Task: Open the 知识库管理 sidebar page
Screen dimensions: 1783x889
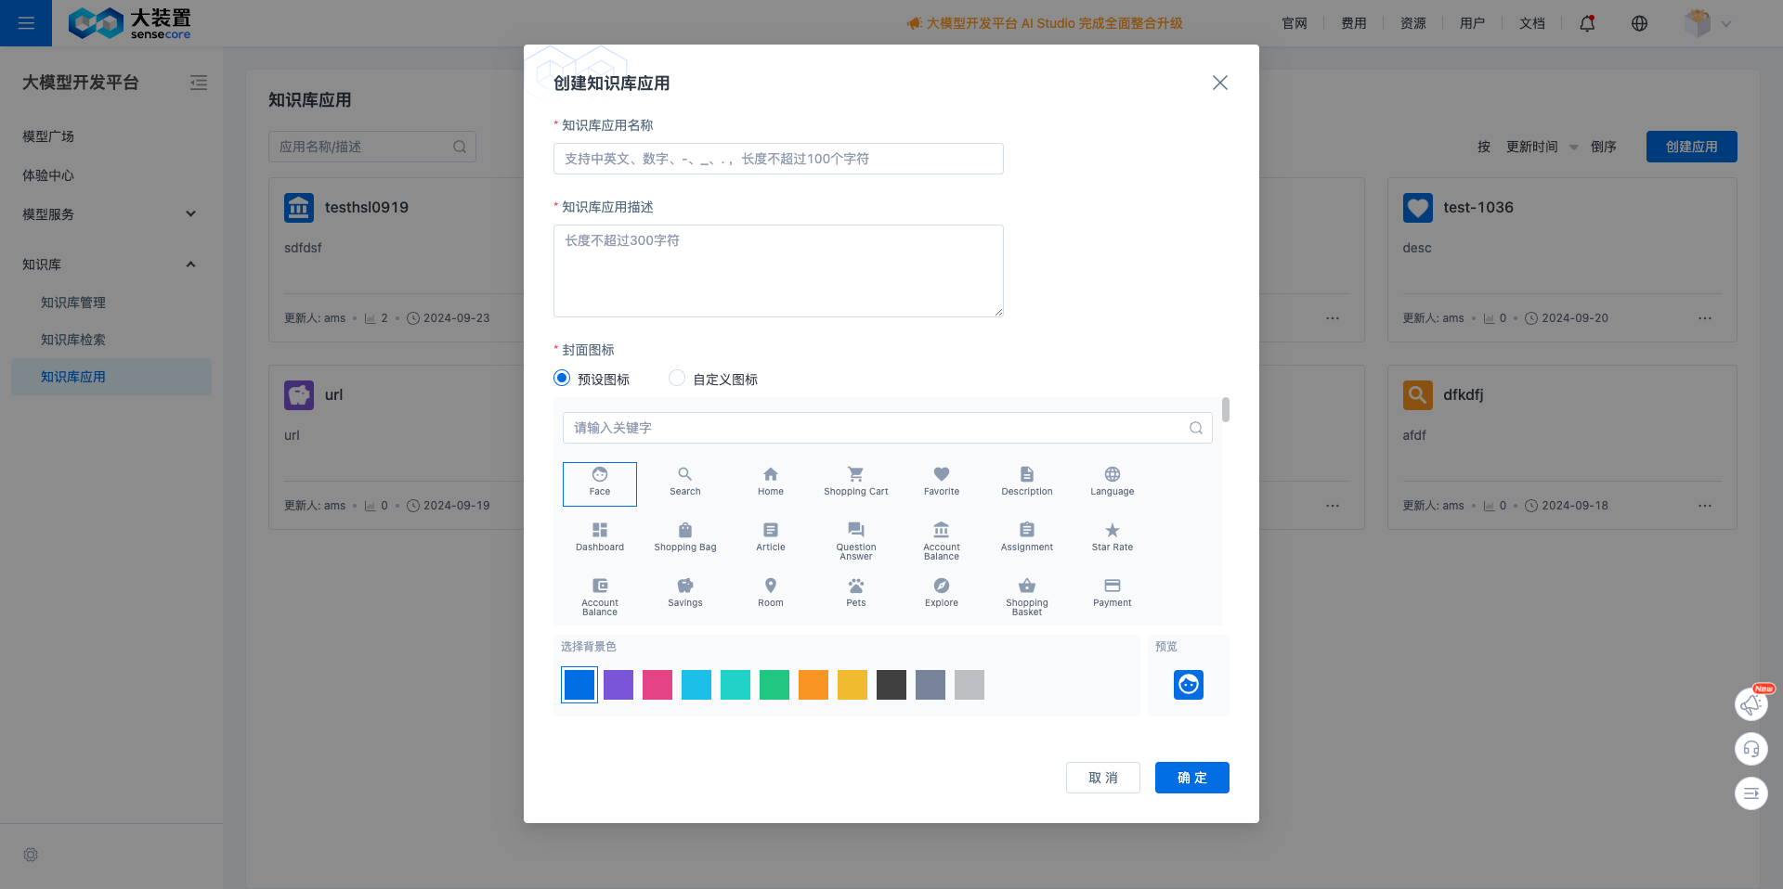Action: pos(72,302)
